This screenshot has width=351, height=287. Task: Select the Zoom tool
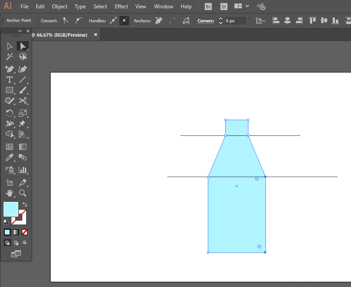[23, 193]
